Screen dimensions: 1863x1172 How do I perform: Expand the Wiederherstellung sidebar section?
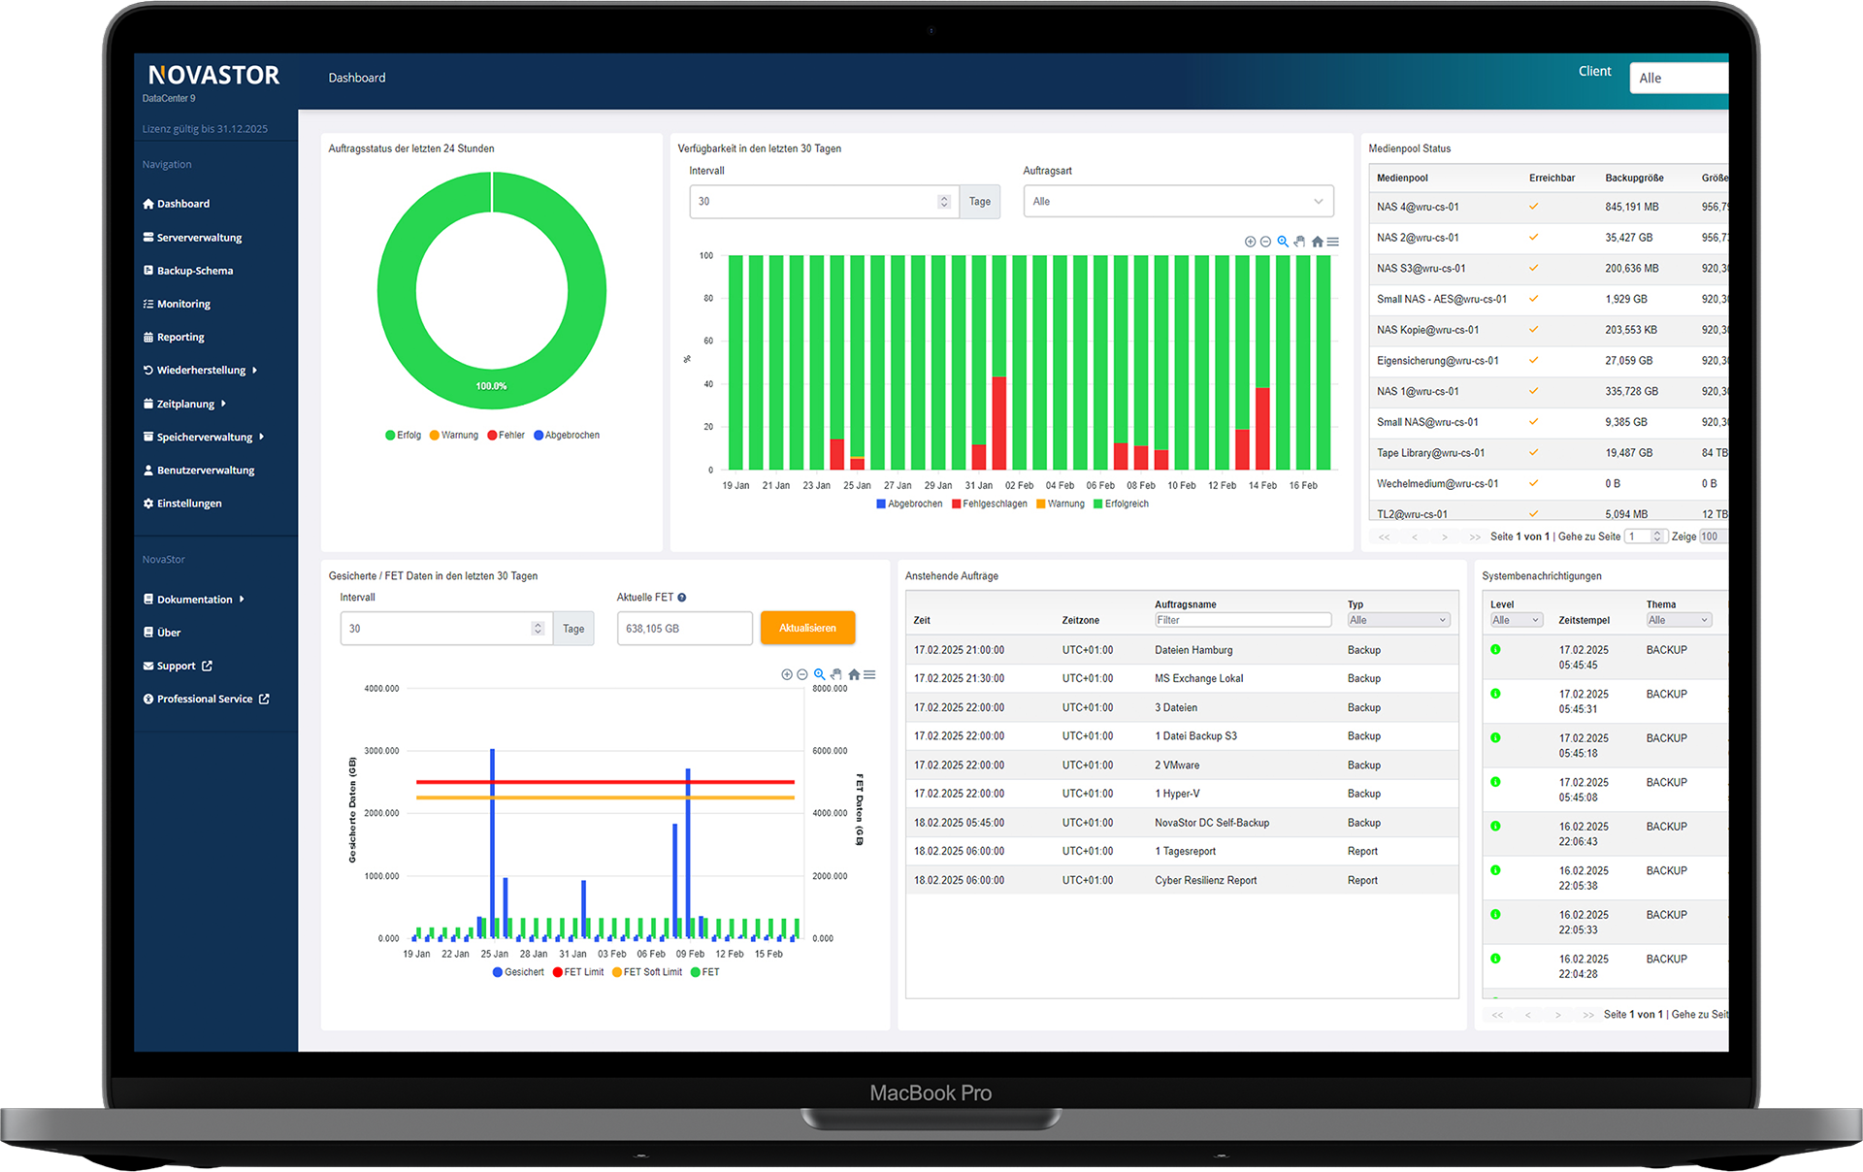pyautogui.click(x=199, y=370)
